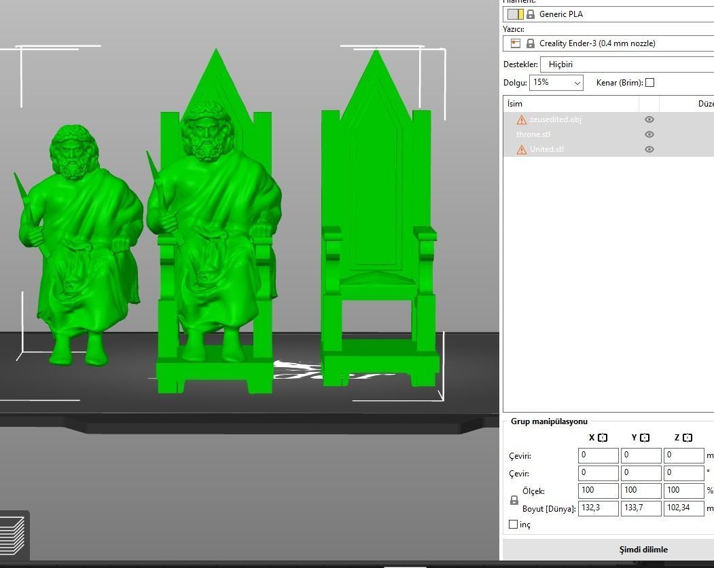Click the Ölçek Y scale field

641,491
